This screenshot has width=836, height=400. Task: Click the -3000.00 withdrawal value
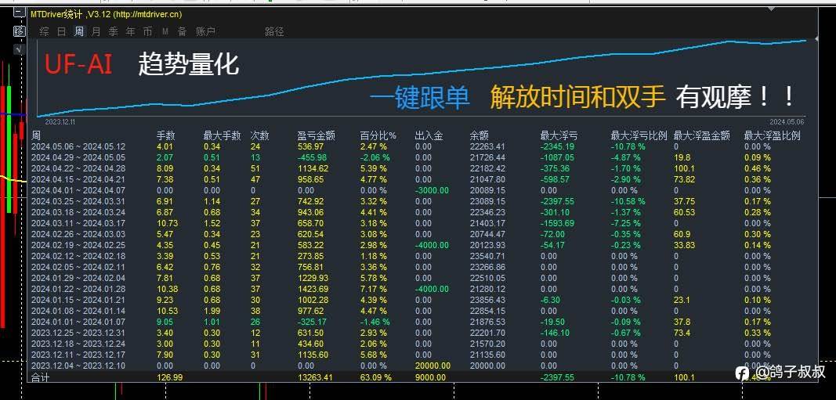point(432,190)
